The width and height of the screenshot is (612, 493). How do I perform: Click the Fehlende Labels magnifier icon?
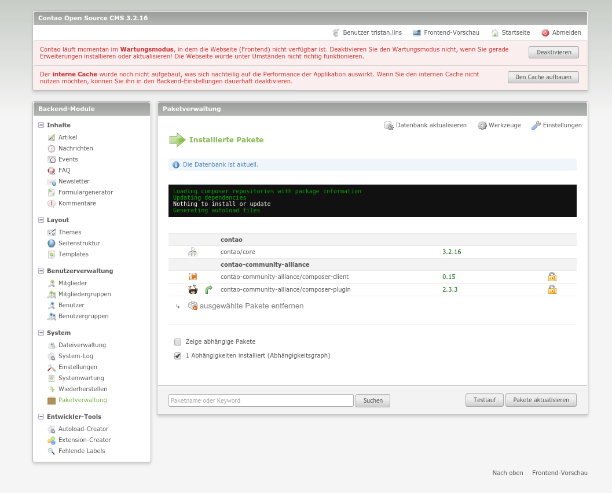(x=51, y=451)
